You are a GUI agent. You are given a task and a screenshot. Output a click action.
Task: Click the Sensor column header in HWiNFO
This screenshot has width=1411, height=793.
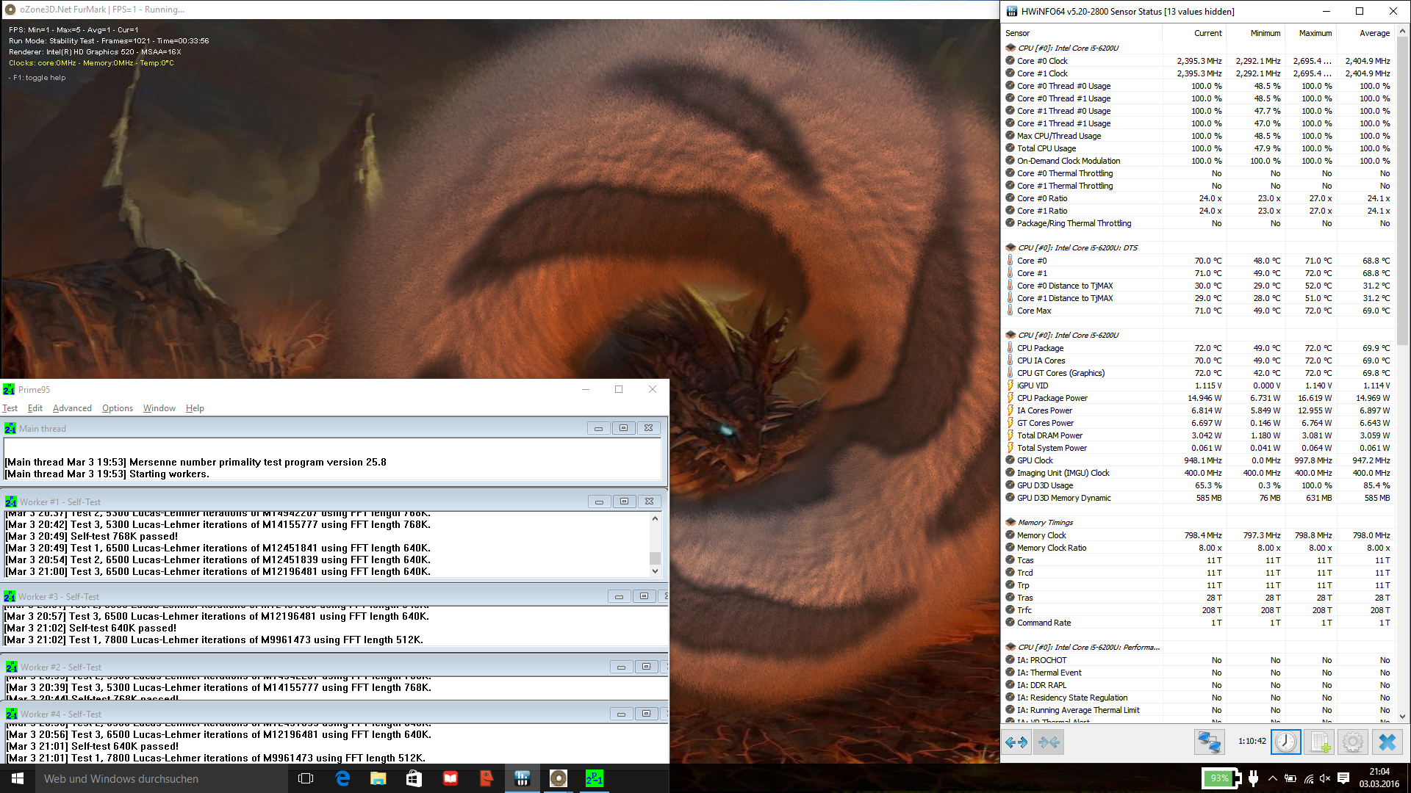click(1083, 33)
